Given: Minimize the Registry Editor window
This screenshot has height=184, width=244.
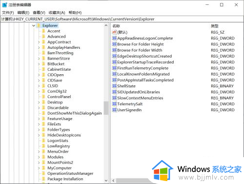Looking at the screenshot, I should point(207,5).
